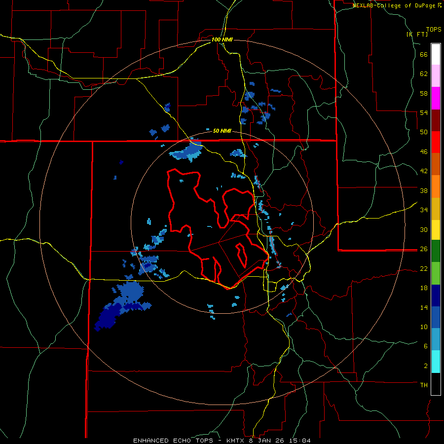Viewport: 444px width, 444px height.
Task: Click the '54' legend scale label
Action: [424, 112]
